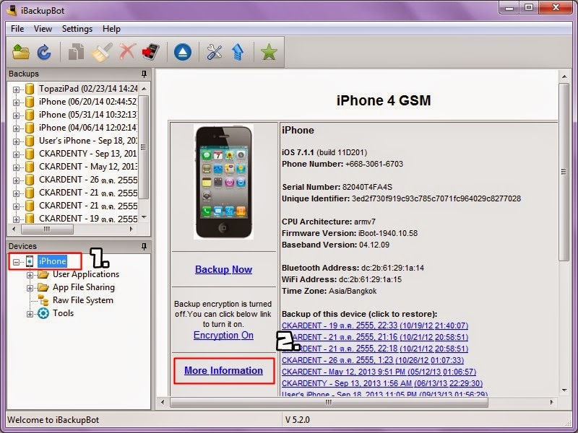The width and height of the screenshot is (578, 433).
Task: Expand the CKARDENT May 12, 2013 backup
Action: click(x=16, y=167)
